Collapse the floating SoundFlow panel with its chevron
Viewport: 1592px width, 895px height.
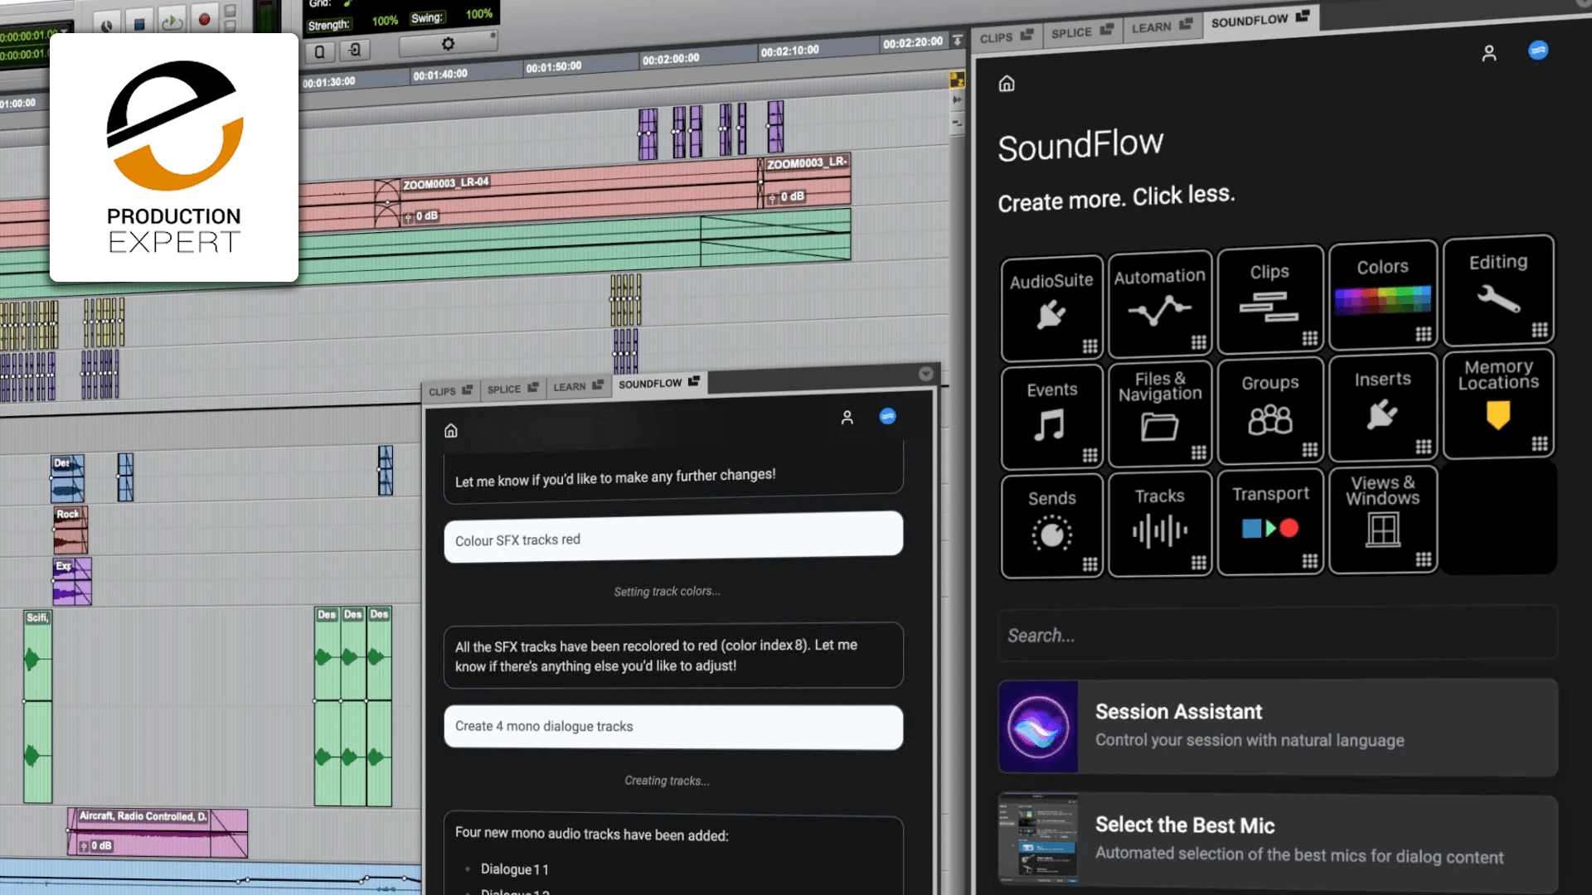pyautogui.click(x=926, y=374)
